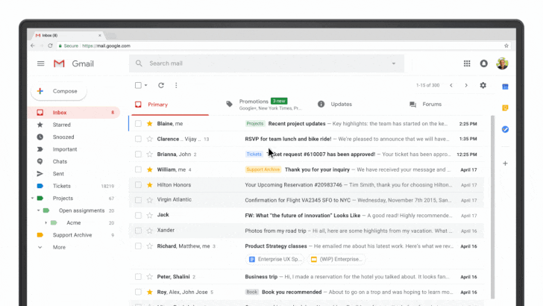Viewport: 543px width, 306px height.
Task: Go back in the browser
Action: point(33,46)
